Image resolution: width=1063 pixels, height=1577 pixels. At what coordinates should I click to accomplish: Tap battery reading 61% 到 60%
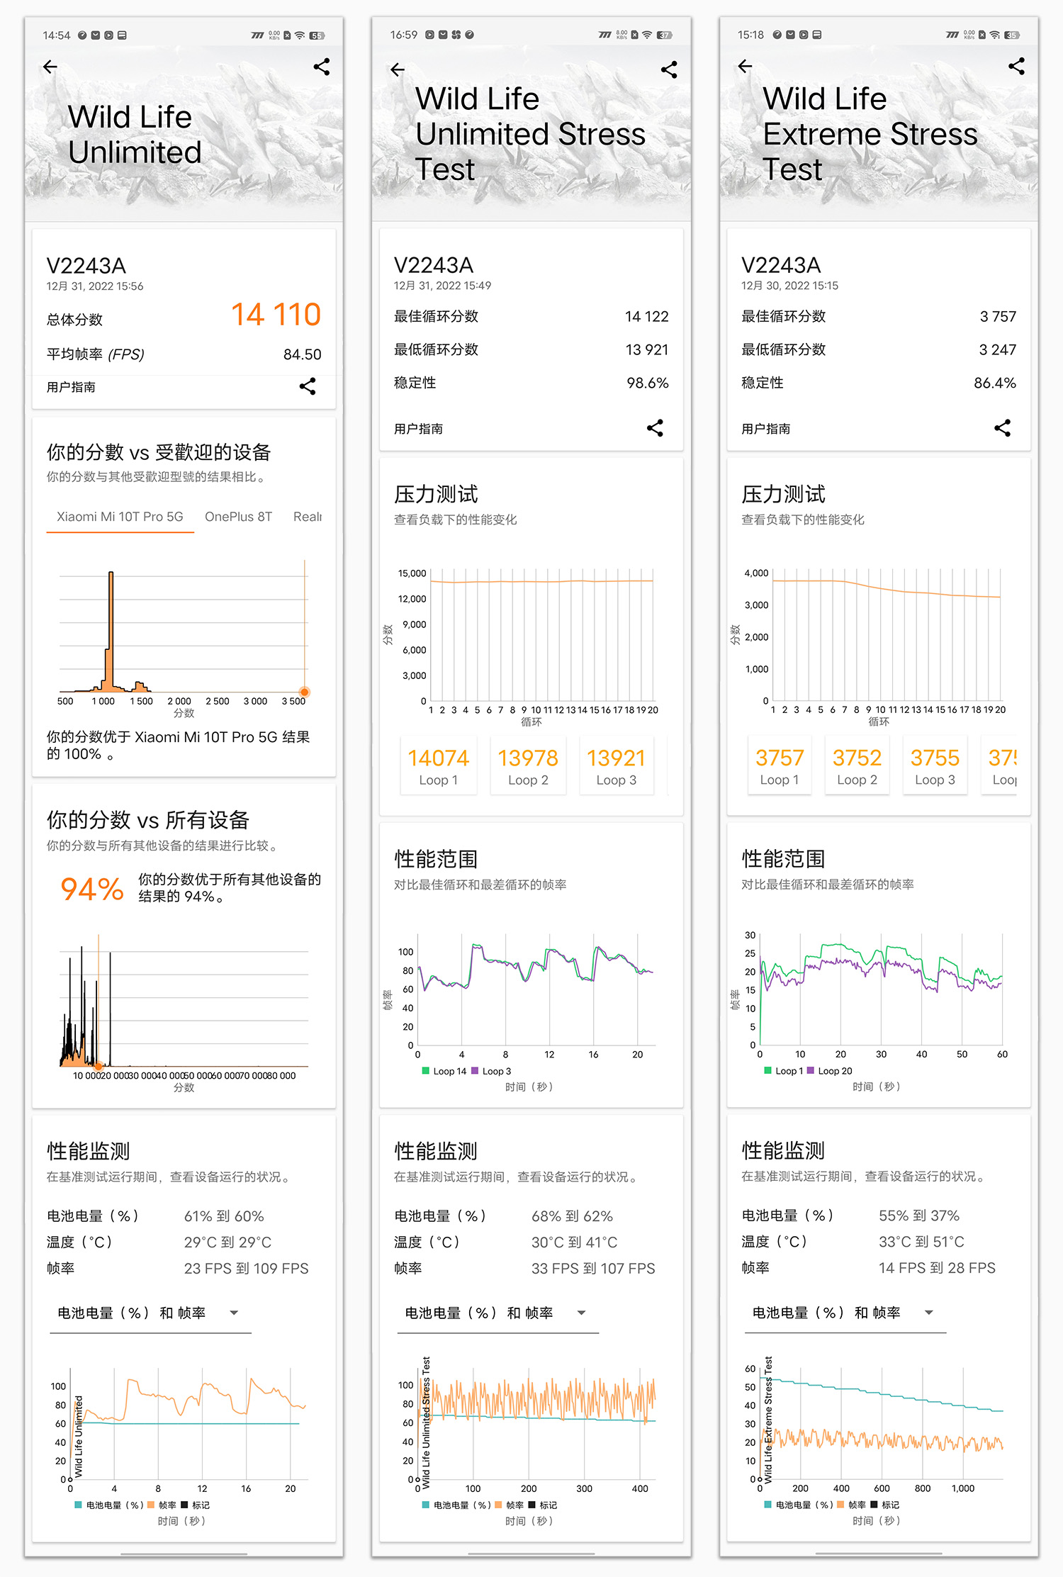coord(224,1216)
